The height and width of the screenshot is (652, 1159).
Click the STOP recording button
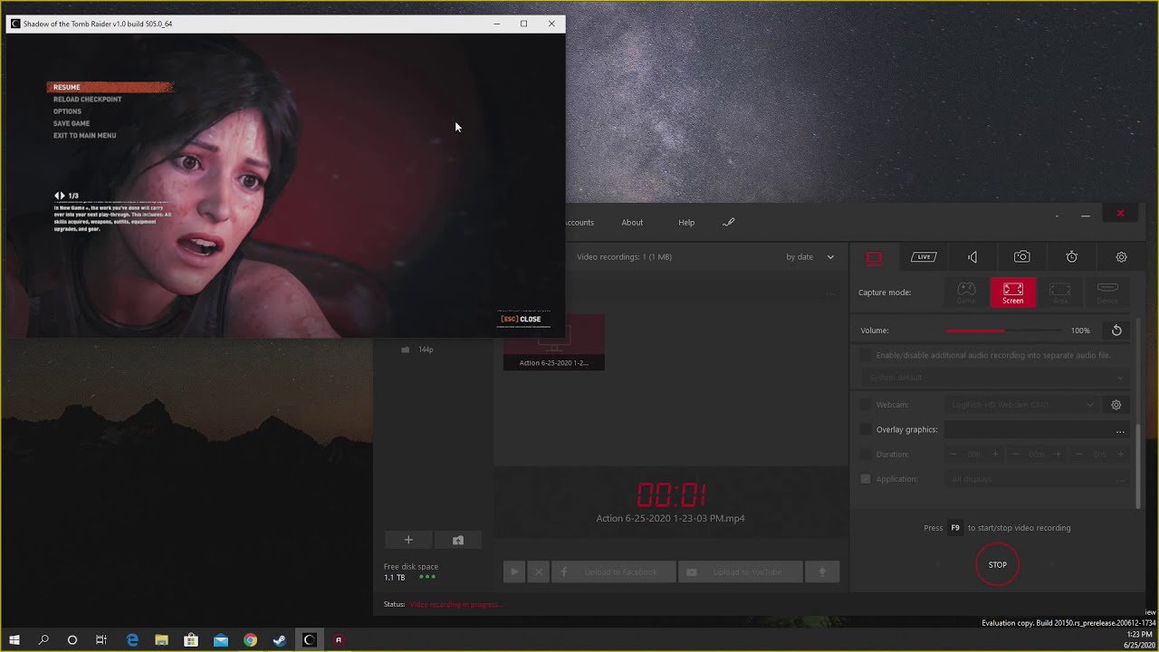point(997,565)
